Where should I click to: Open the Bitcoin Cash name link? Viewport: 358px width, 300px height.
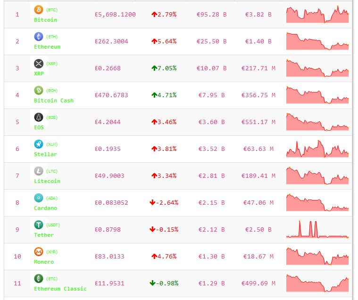54,100
